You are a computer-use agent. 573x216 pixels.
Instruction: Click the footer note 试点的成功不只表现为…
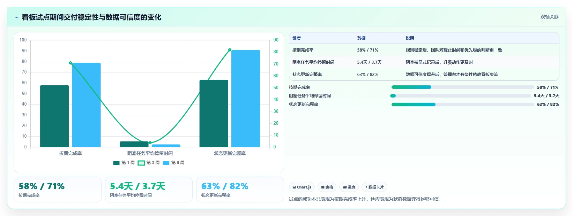(x=366, y=199)
